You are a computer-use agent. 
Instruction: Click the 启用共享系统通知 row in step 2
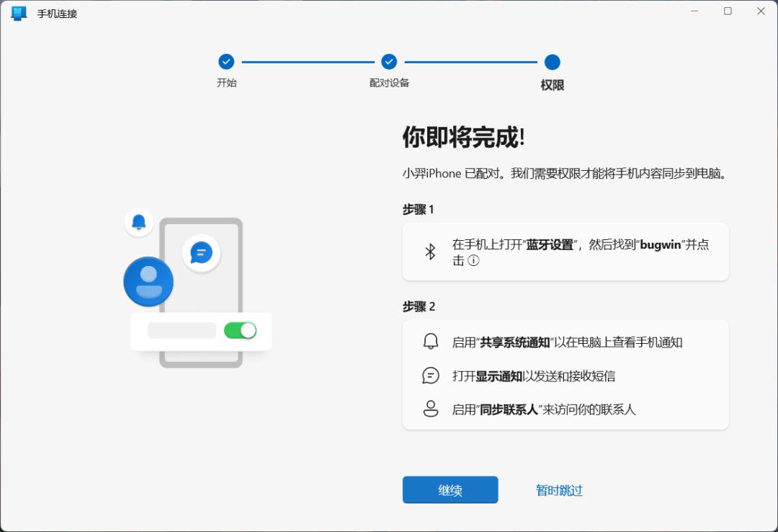pyautogui.click(x=565, y=341)
